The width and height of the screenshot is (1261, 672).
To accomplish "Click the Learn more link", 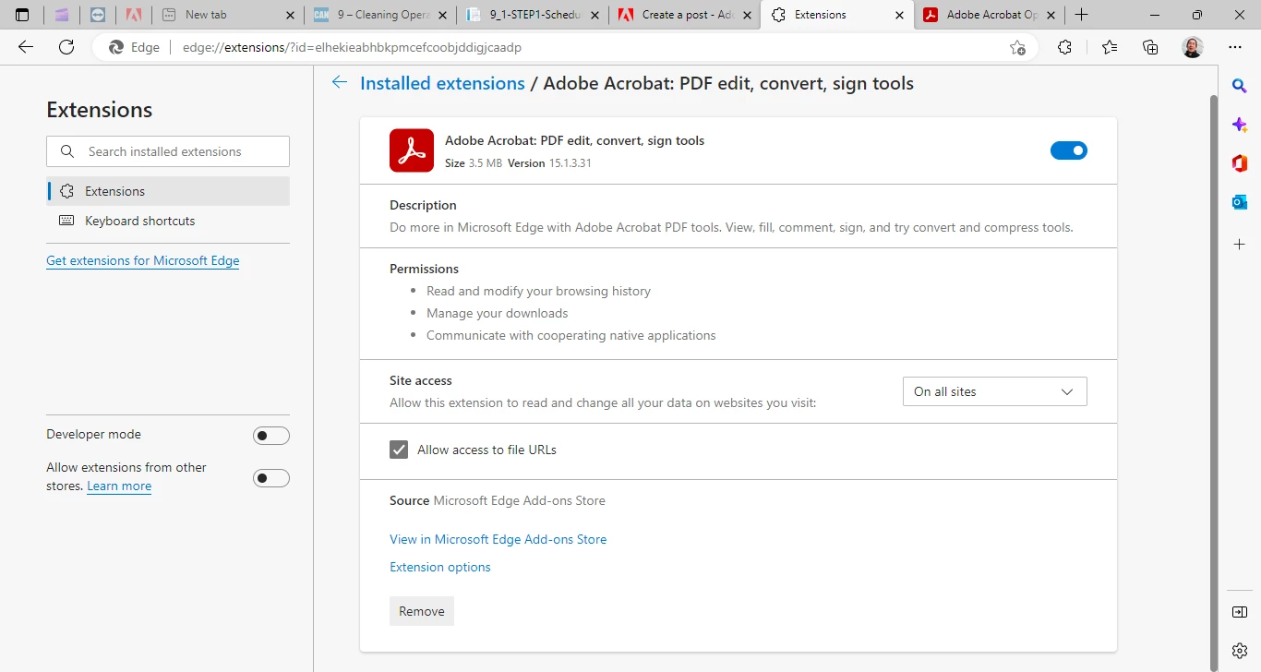I will 119,486.
